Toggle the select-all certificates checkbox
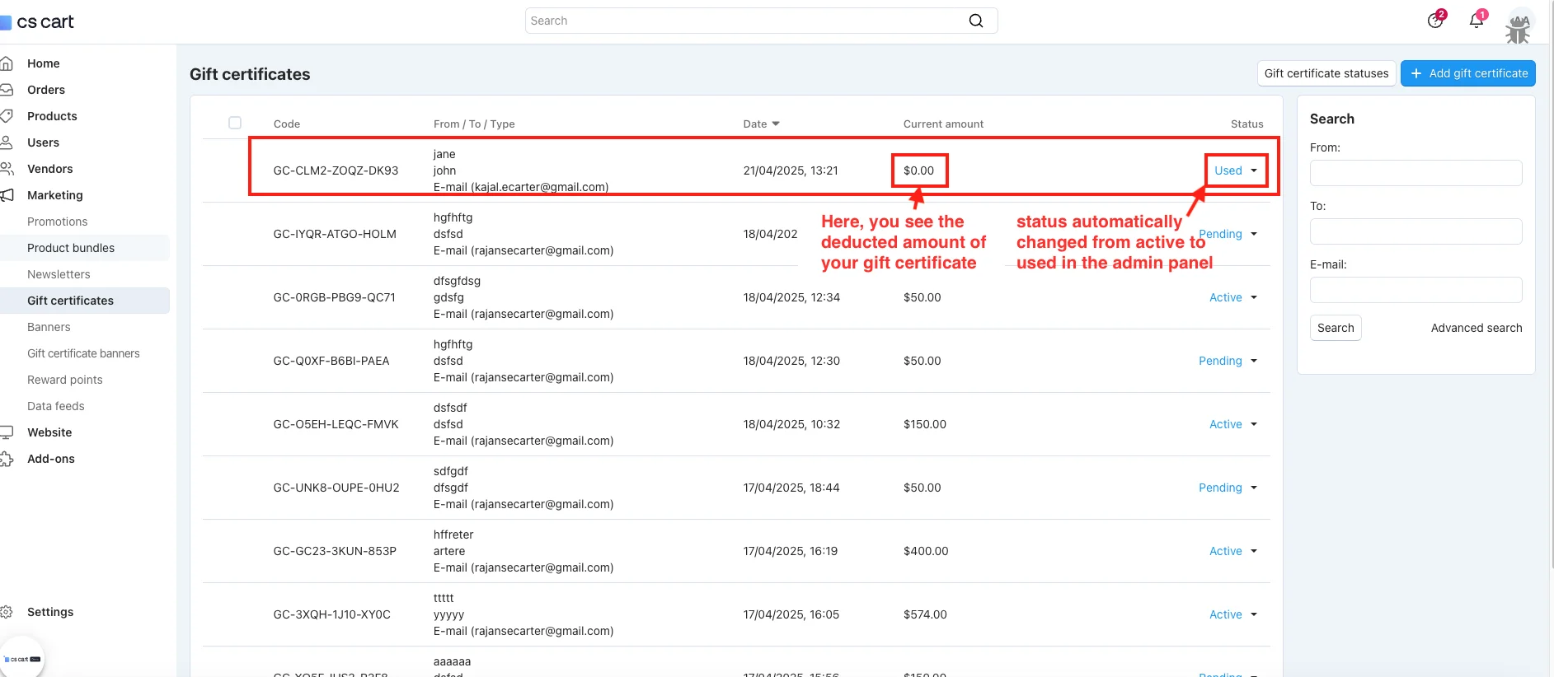The image size is (1554, 677). click(235, 123)
